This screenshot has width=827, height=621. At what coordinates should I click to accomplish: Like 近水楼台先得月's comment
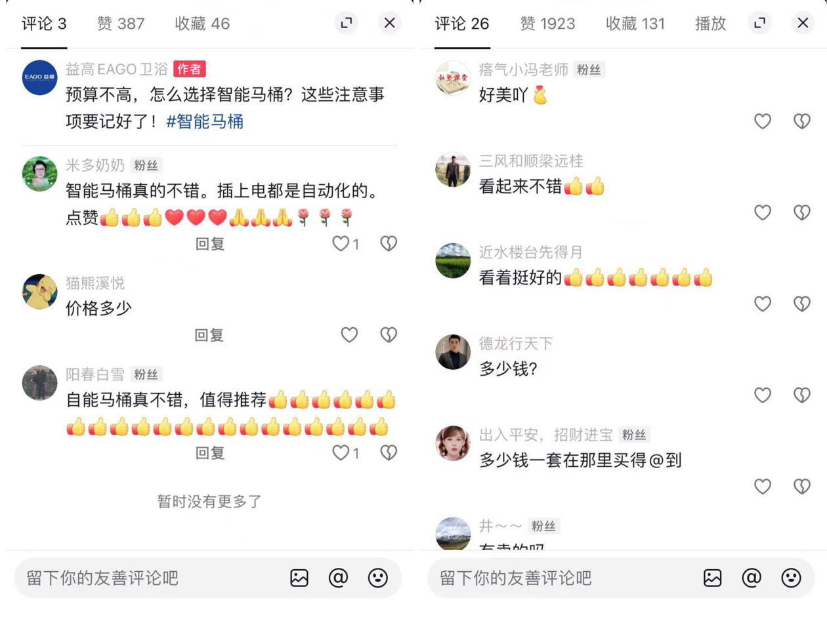tap(762, 304)
